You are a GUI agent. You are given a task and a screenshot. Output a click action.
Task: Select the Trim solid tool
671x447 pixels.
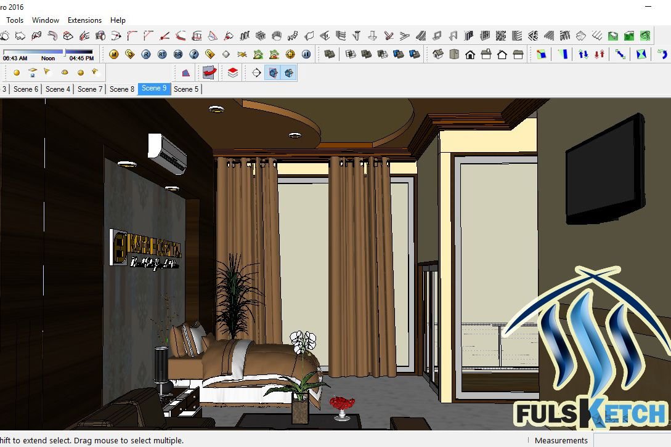(x=399, y=54)
